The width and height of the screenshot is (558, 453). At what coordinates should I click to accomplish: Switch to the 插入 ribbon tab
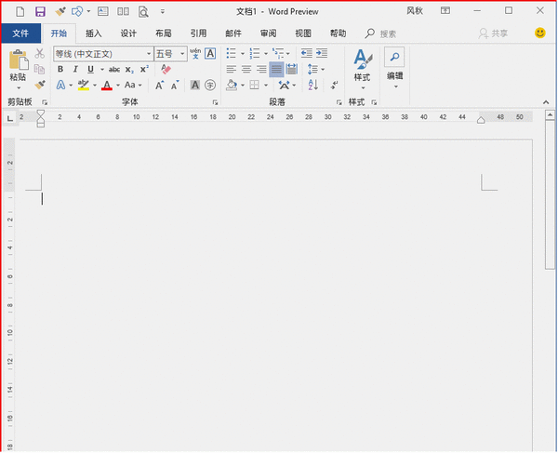(93, 33)
